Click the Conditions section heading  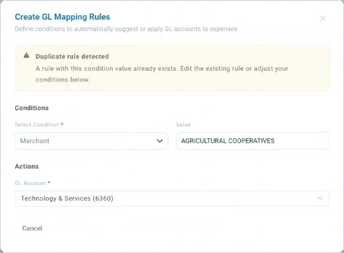coord(32,108)
